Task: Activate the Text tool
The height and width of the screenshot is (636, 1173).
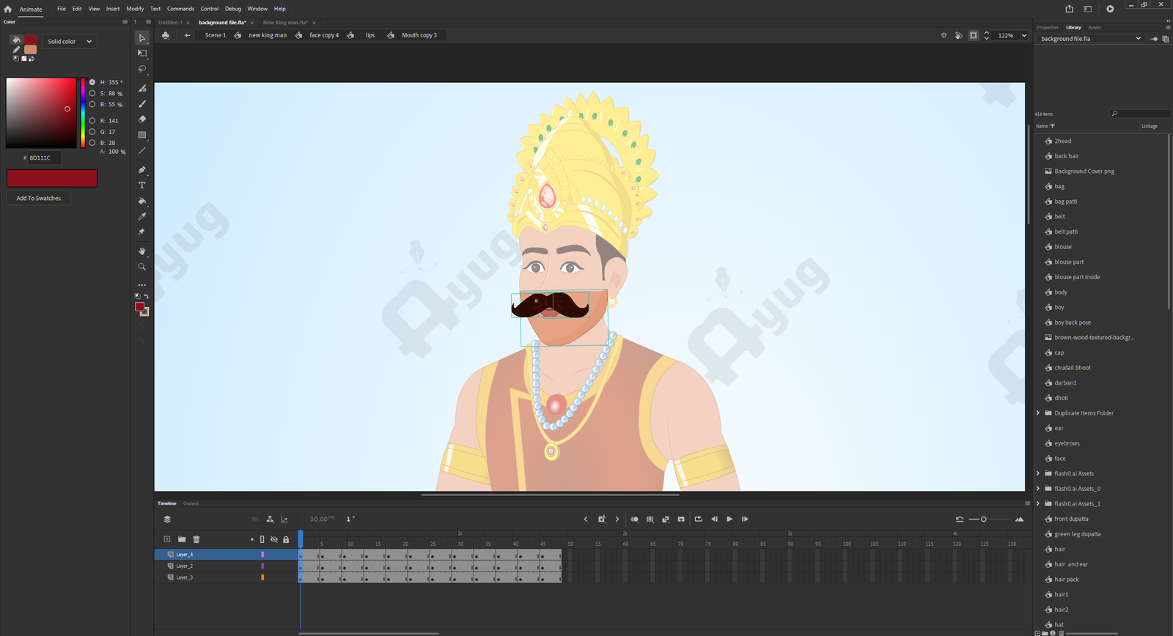Action: (x=142, y=185)
